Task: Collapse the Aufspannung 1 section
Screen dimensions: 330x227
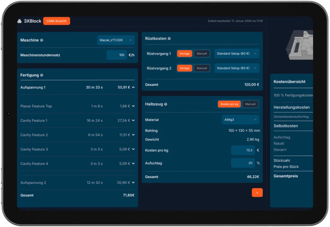Action: point(133,87)
